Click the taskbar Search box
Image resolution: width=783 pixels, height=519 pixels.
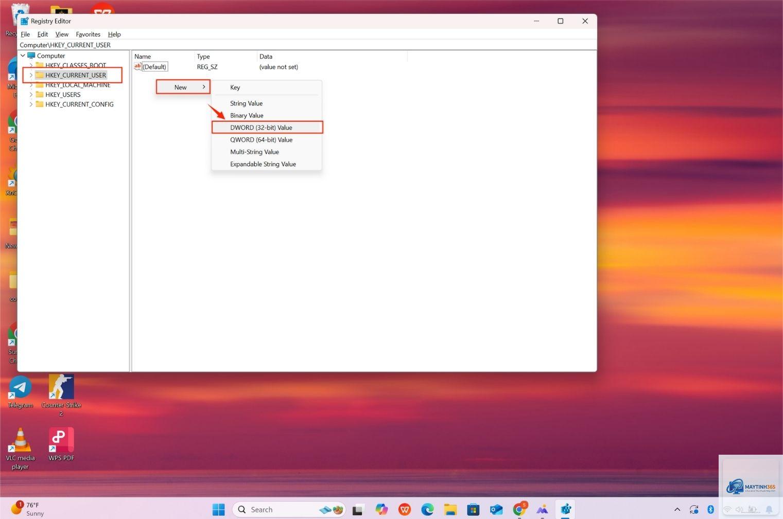(x=289, y=509)
